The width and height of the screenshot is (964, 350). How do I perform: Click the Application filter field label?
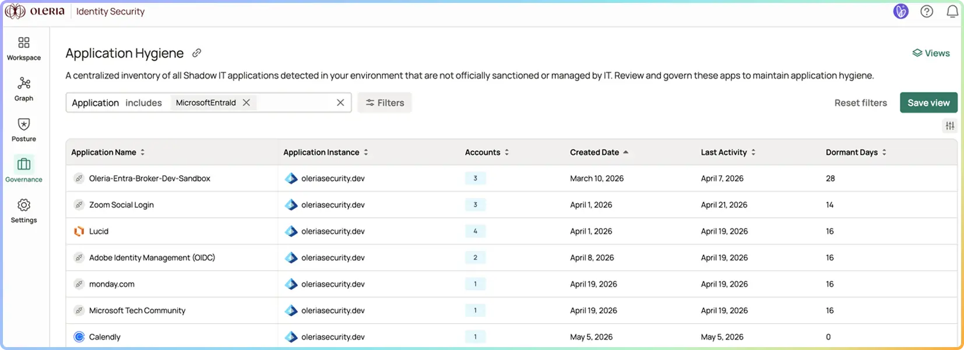95,102
